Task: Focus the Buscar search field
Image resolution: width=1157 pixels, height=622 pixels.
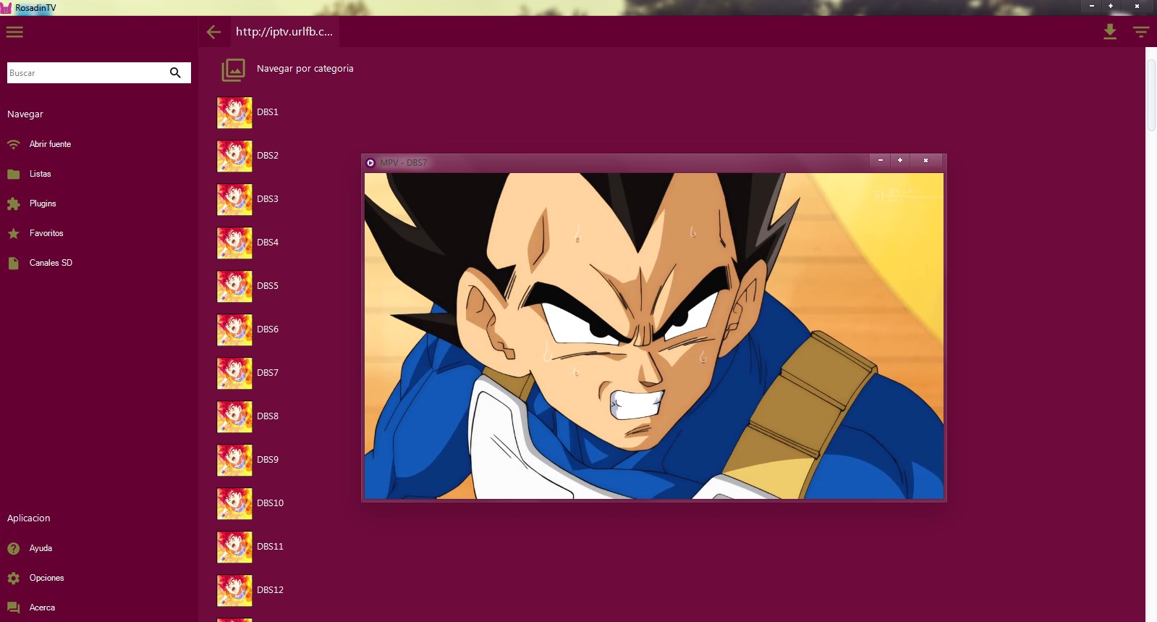Action: 99,72
